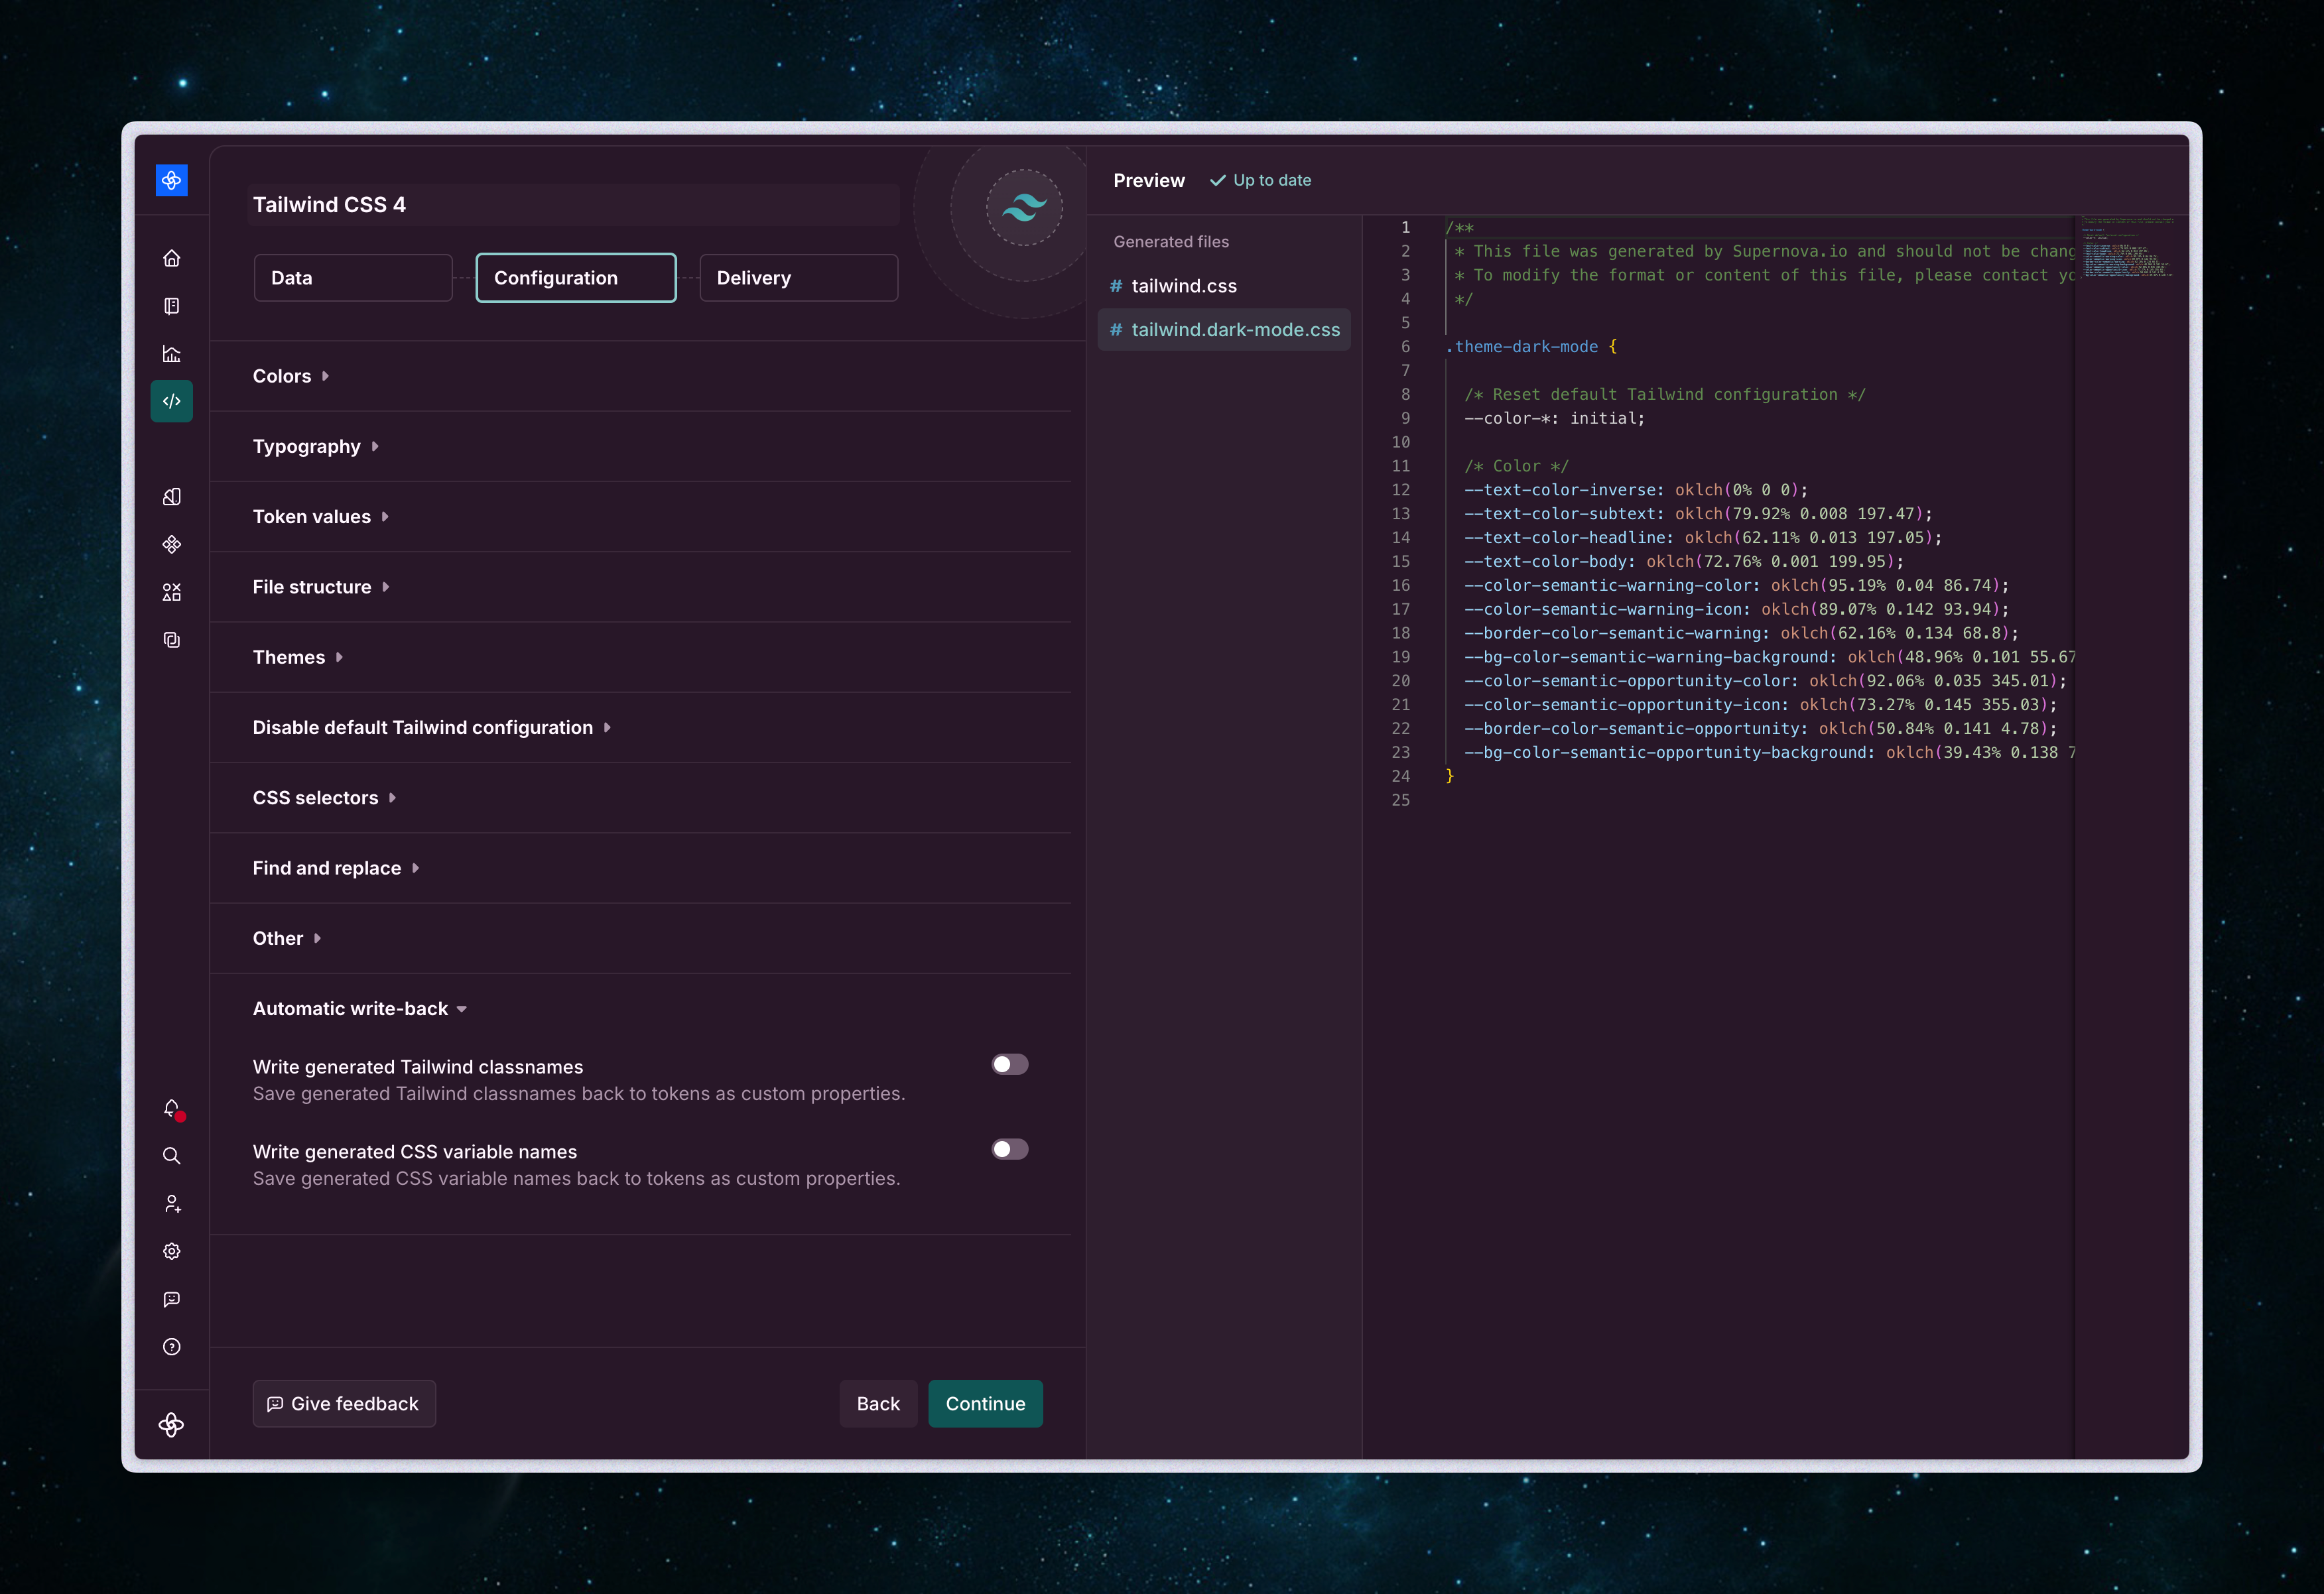The image size is (2324, 1594).
Task: Collapse the Automatic write-back section
Action: 359,1009
